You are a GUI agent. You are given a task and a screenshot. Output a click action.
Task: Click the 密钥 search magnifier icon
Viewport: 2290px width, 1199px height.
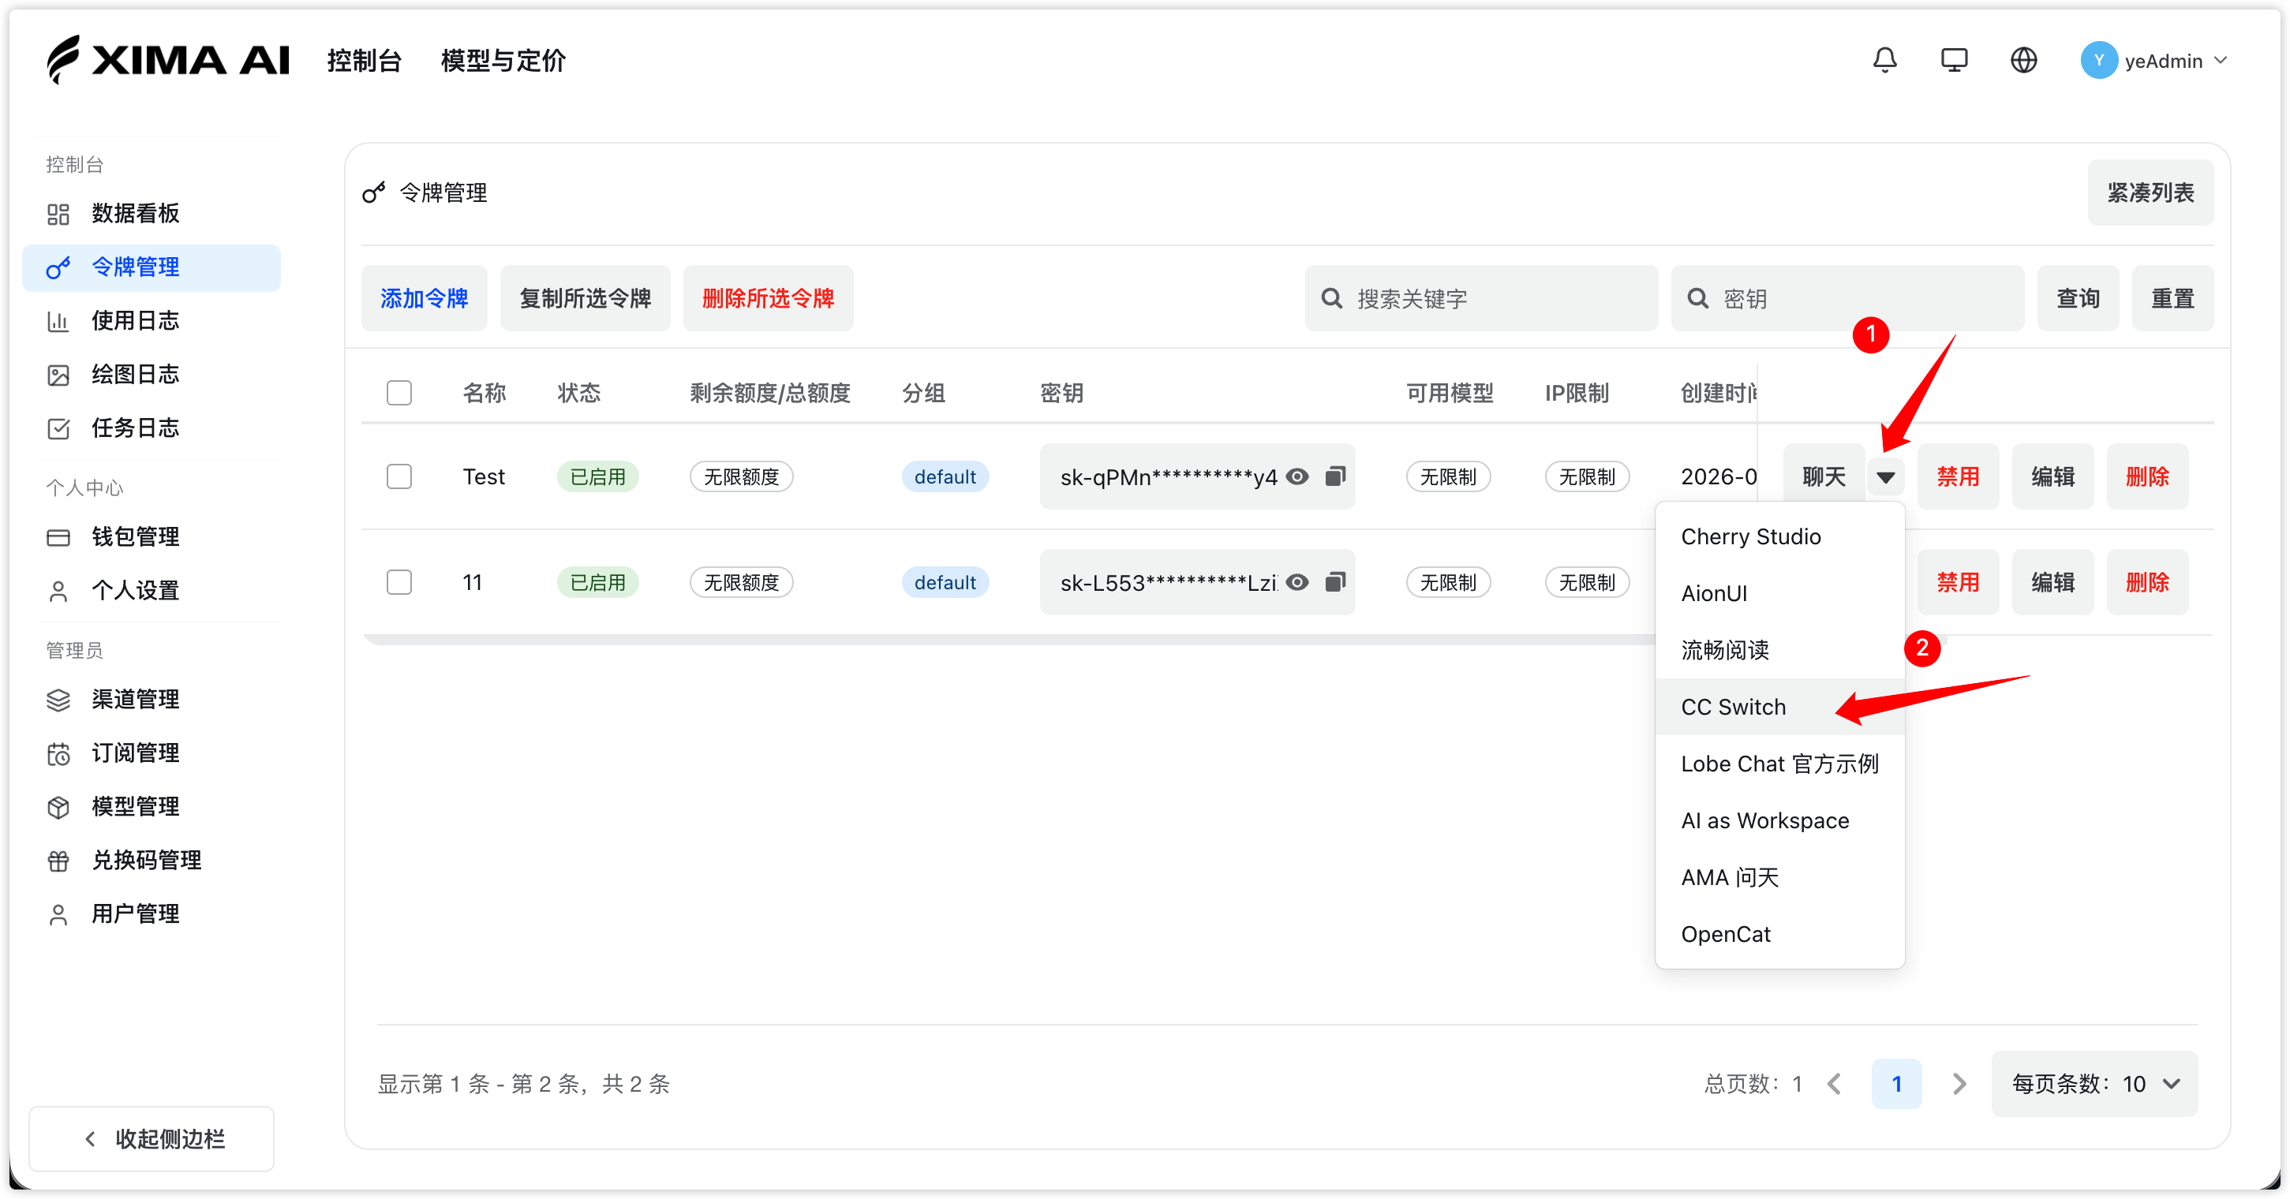pyautogui.click(x=1697, y=299)
